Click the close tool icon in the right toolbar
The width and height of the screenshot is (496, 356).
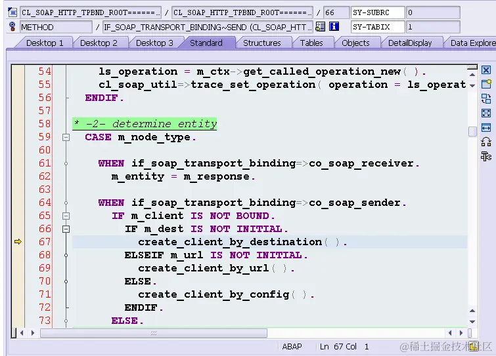point(486,69)
